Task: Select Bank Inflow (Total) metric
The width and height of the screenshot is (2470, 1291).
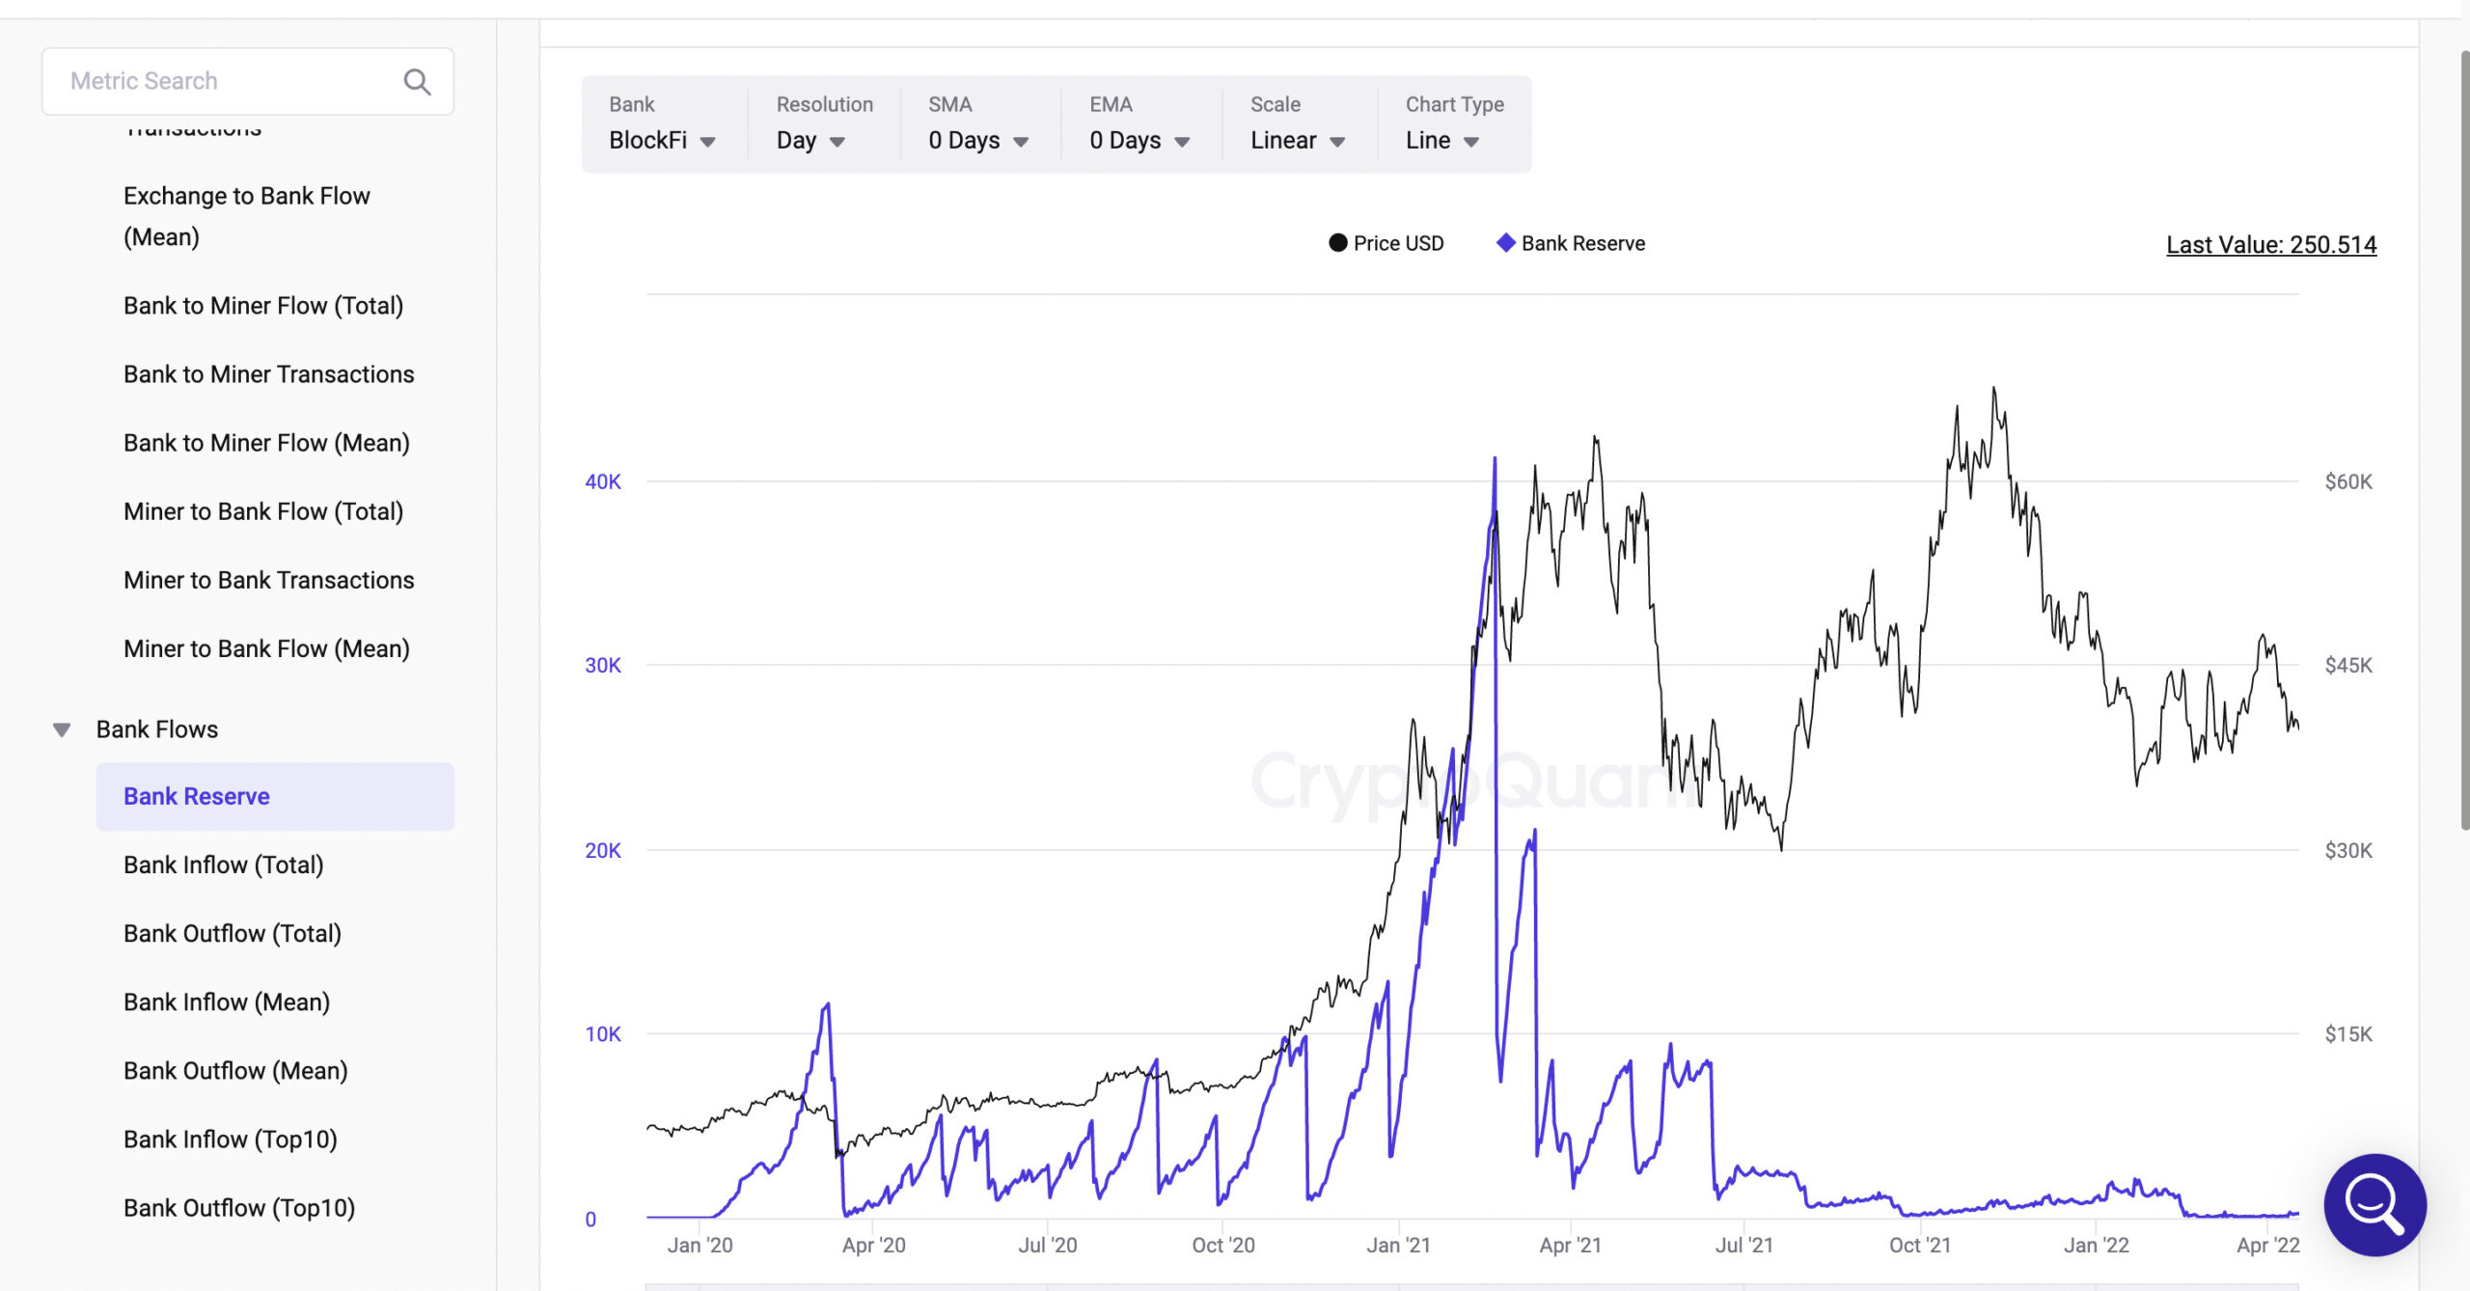Action: coord(224,865)
